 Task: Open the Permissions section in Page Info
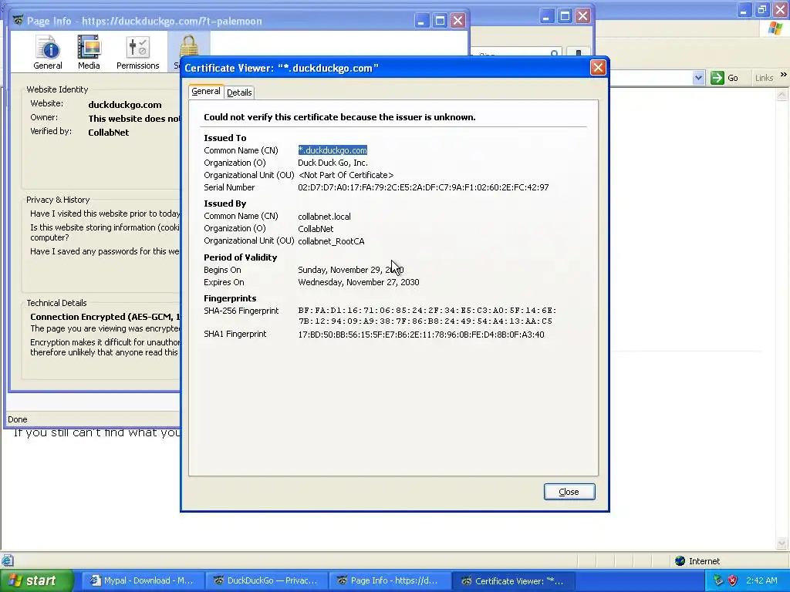(x=137, y=52)
